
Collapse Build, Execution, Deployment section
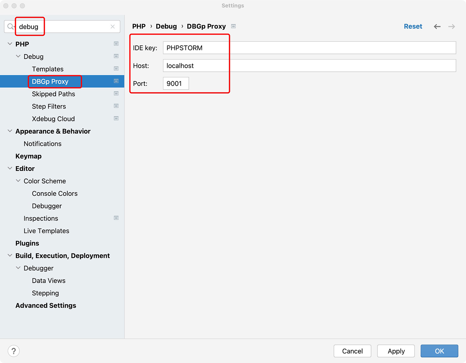click(10, 255)
